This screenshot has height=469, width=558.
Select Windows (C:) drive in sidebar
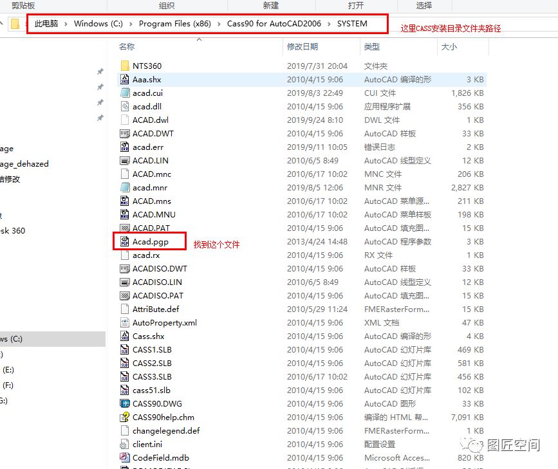coord(53,339)
